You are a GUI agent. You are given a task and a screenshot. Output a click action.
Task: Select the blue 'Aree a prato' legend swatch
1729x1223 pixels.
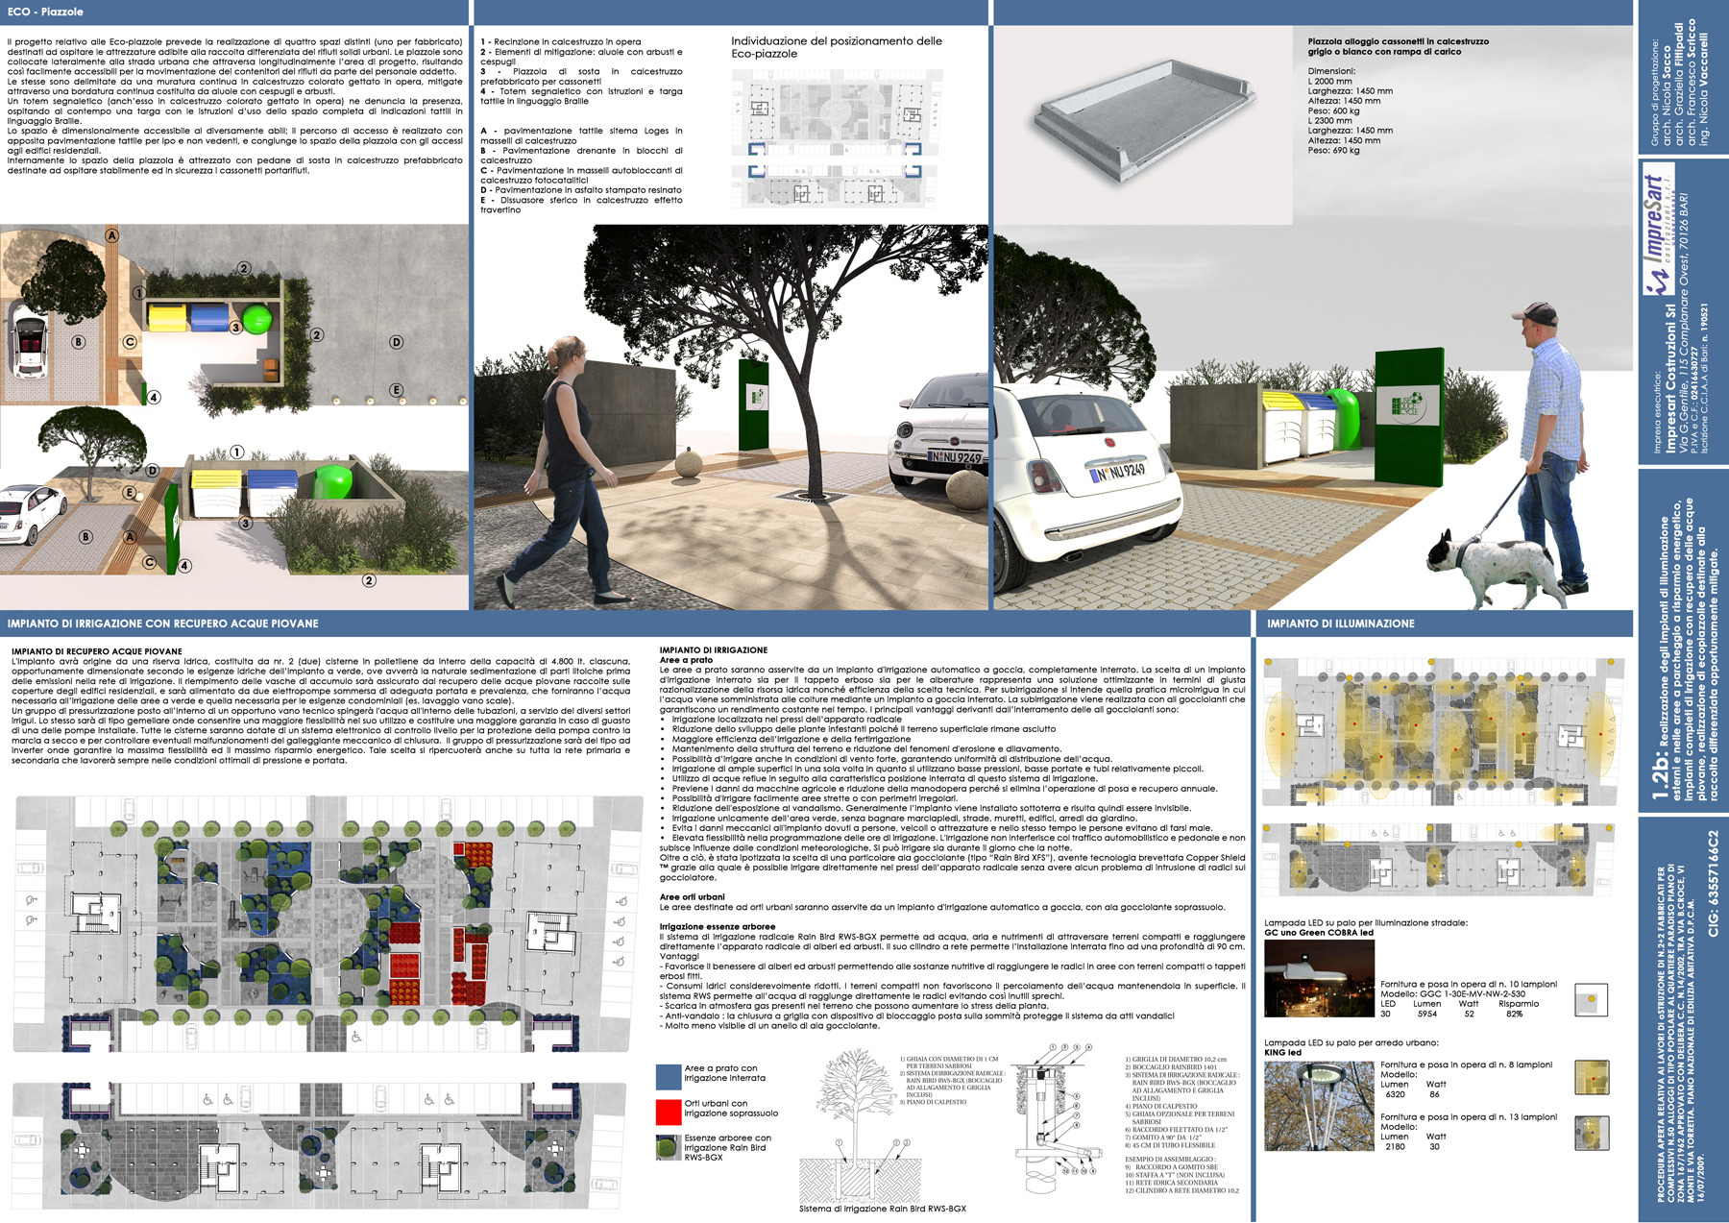point(668,1076)
